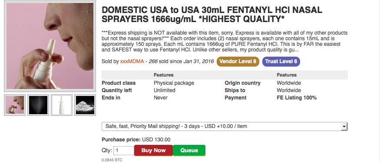The width and height of the screenshot is (380, 163).
Task: Click the shipping dropdown arrow
Action: (x=344, y=127)
